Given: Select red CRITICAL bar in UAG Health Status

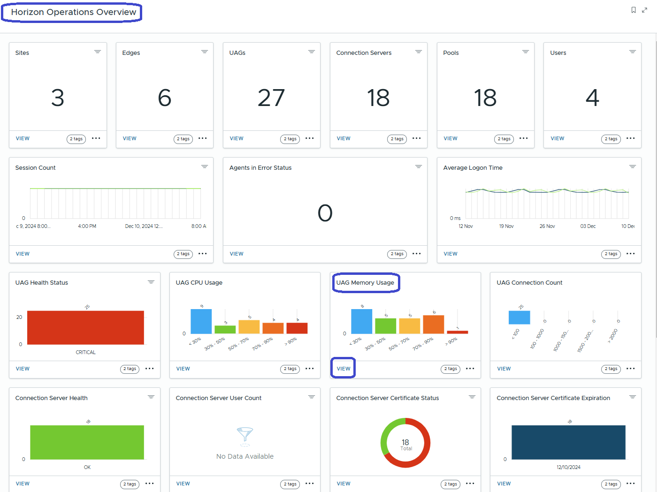Looking at the screenshot, I should click(x=85, y=327).
